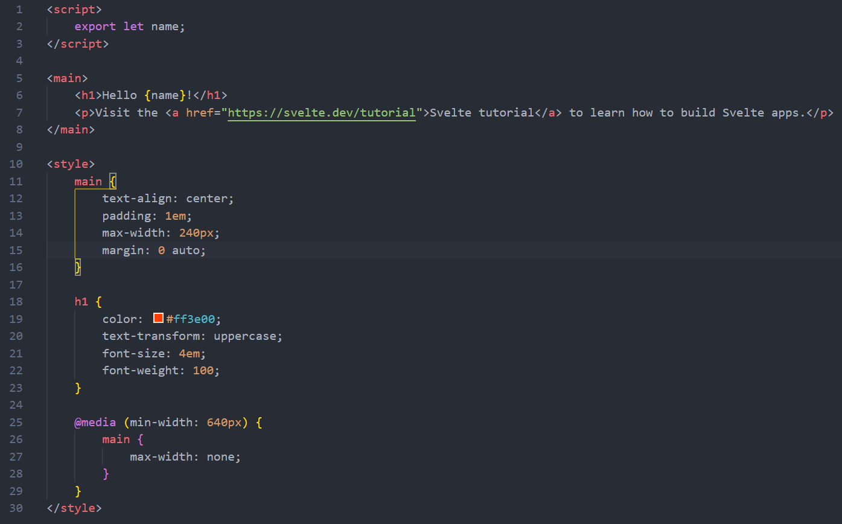This screenshot has width=842, height=524.
Task: Click the @media rule keyword
Action: click(95, 422)
